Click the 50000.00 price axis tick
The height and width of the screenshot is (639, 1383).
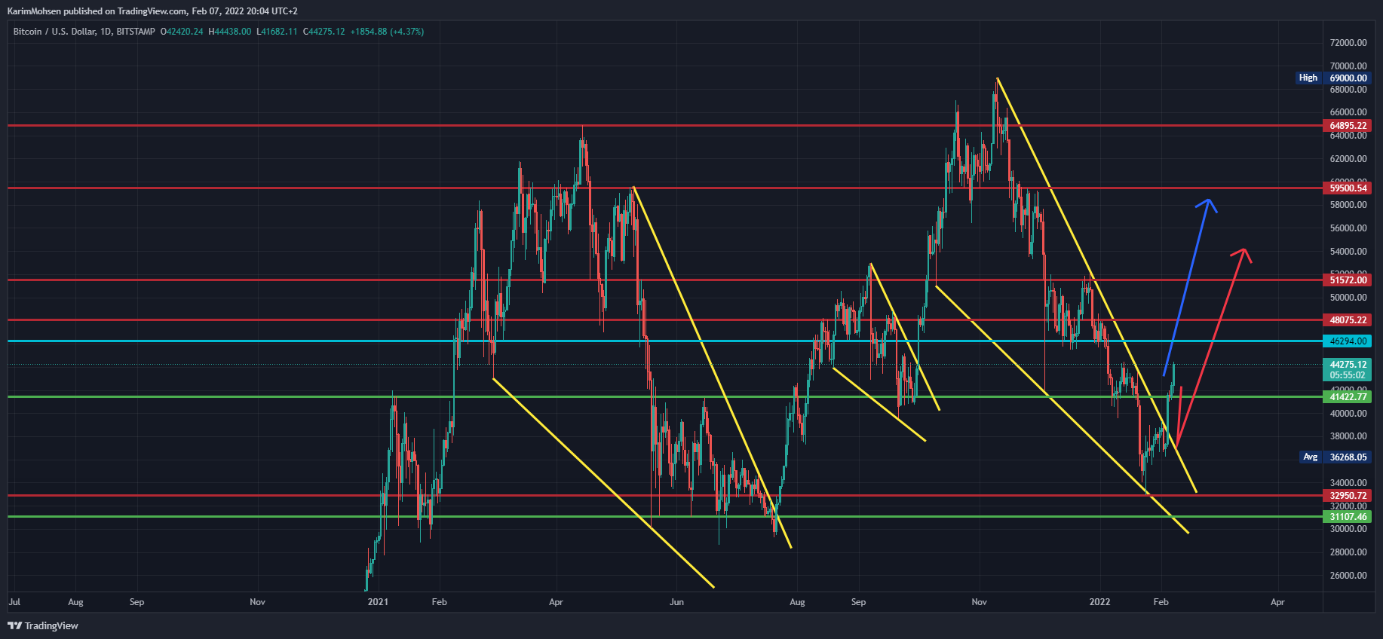(1348, 298)
